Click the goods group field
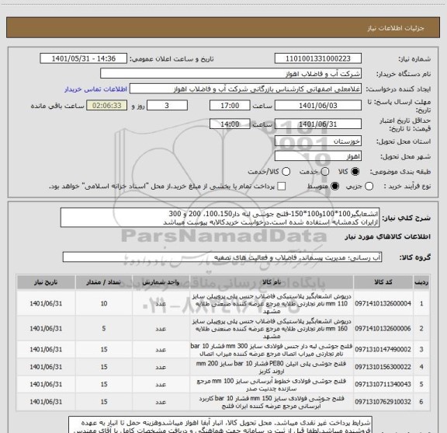447x433 pixels. [x=222, y=257]
